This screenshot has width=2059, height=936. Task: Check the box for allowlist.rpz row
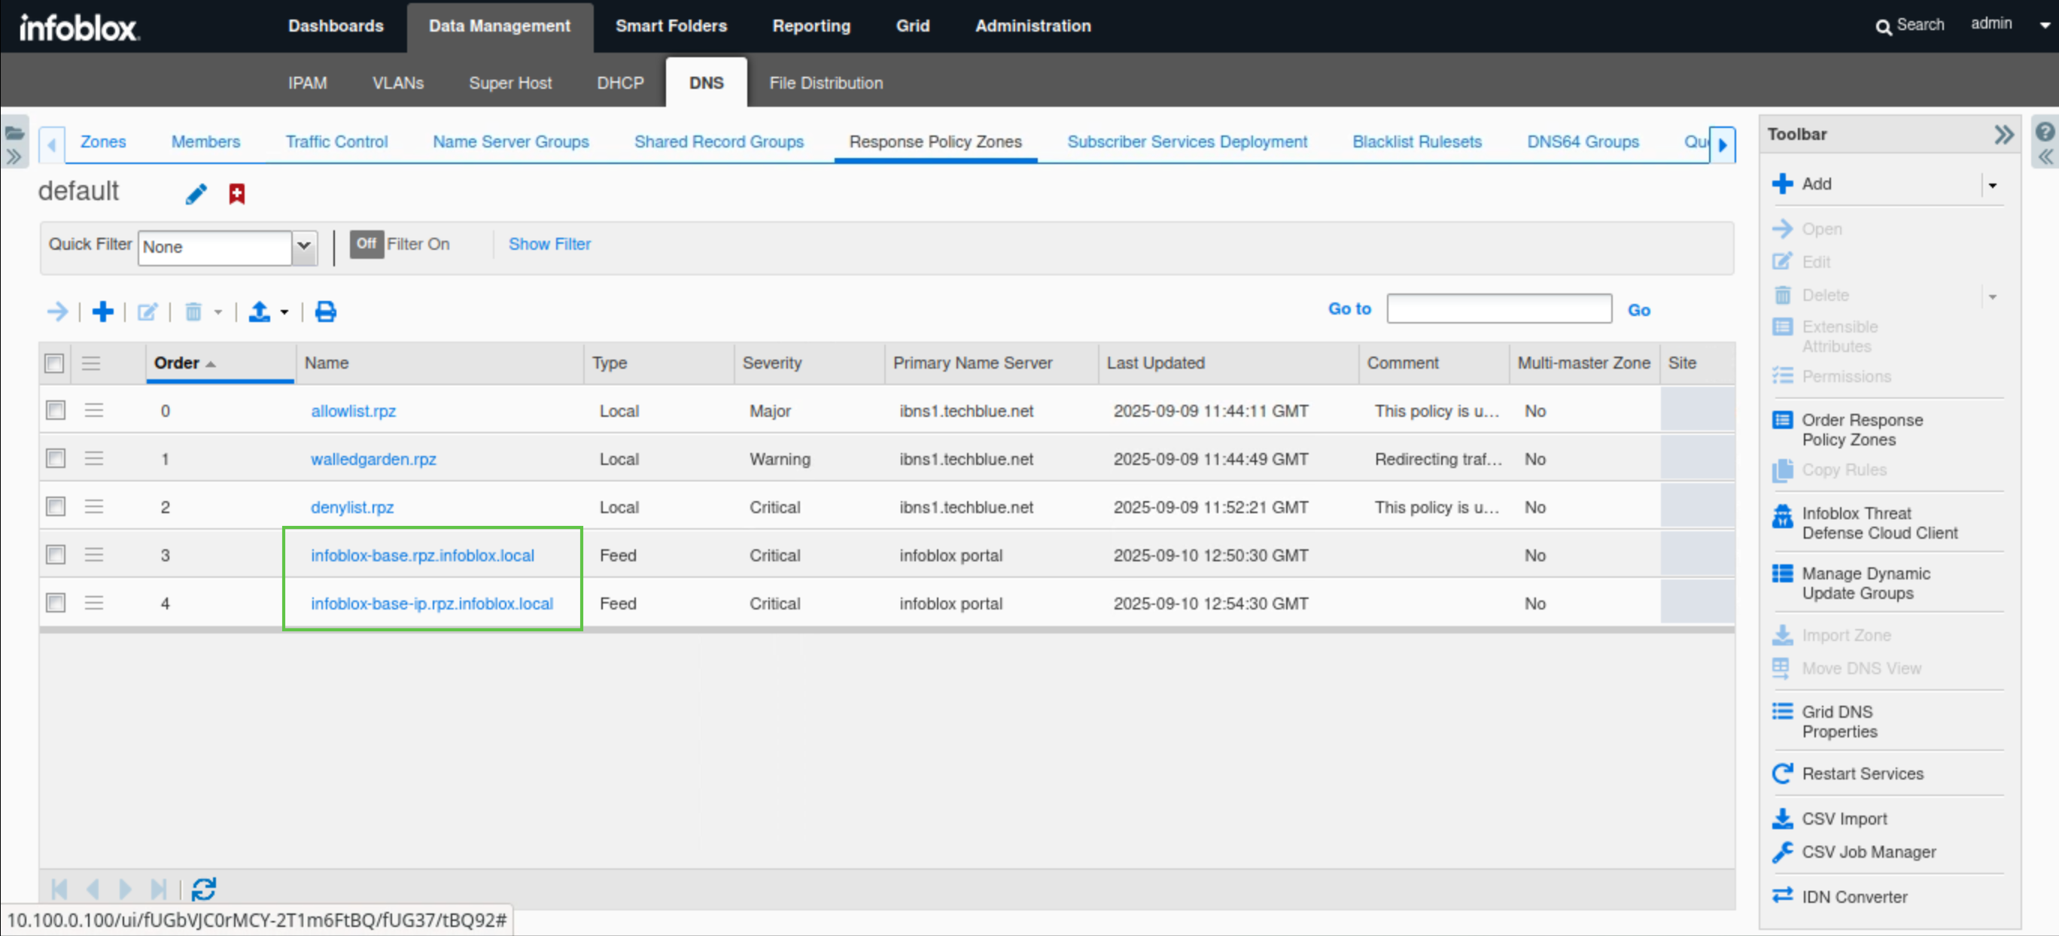[x=55, y=411]
